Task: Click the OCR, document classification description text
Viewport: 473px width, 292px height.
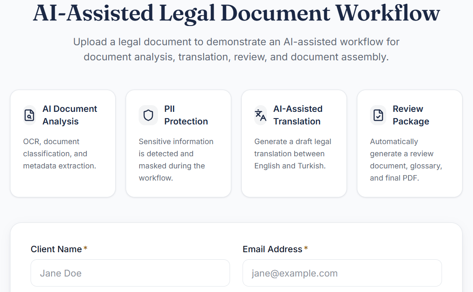Action: (x=60, y=154)
